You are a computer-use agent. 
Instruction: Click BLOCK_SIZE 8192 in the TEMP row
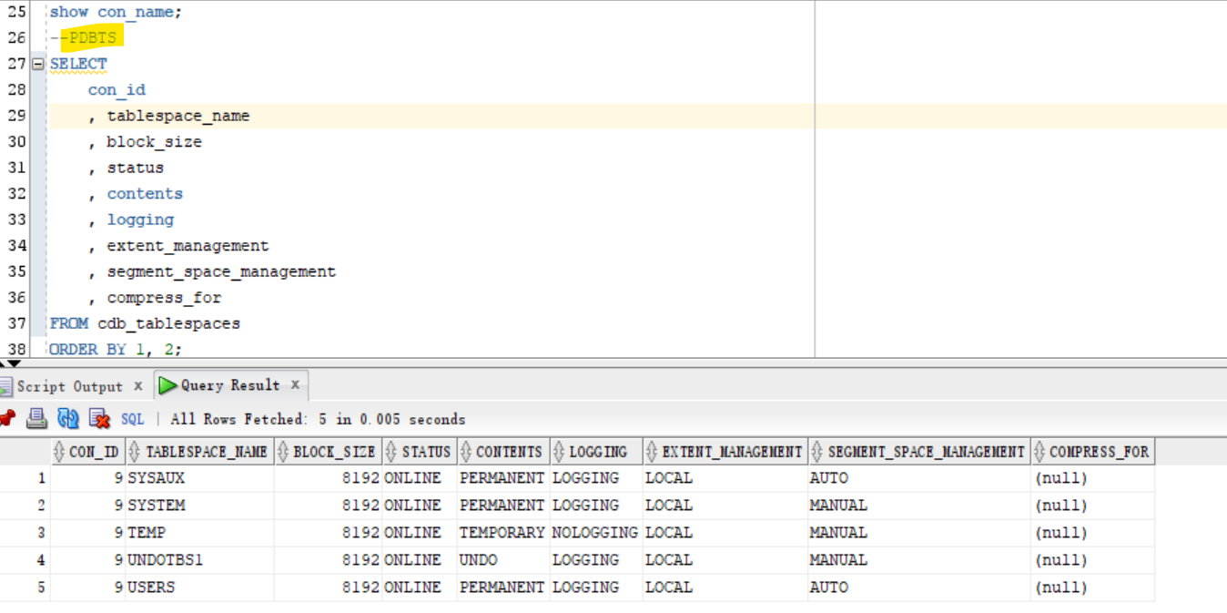tap(328, 533)
